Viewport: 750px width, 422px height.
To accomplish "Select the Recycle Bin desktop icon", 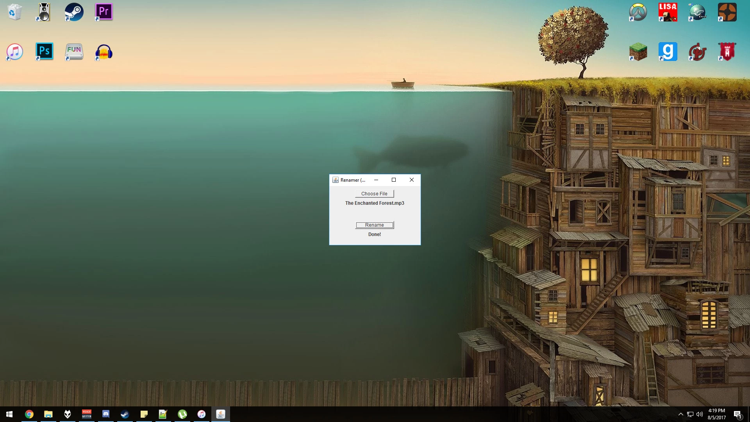I will 15,12.
